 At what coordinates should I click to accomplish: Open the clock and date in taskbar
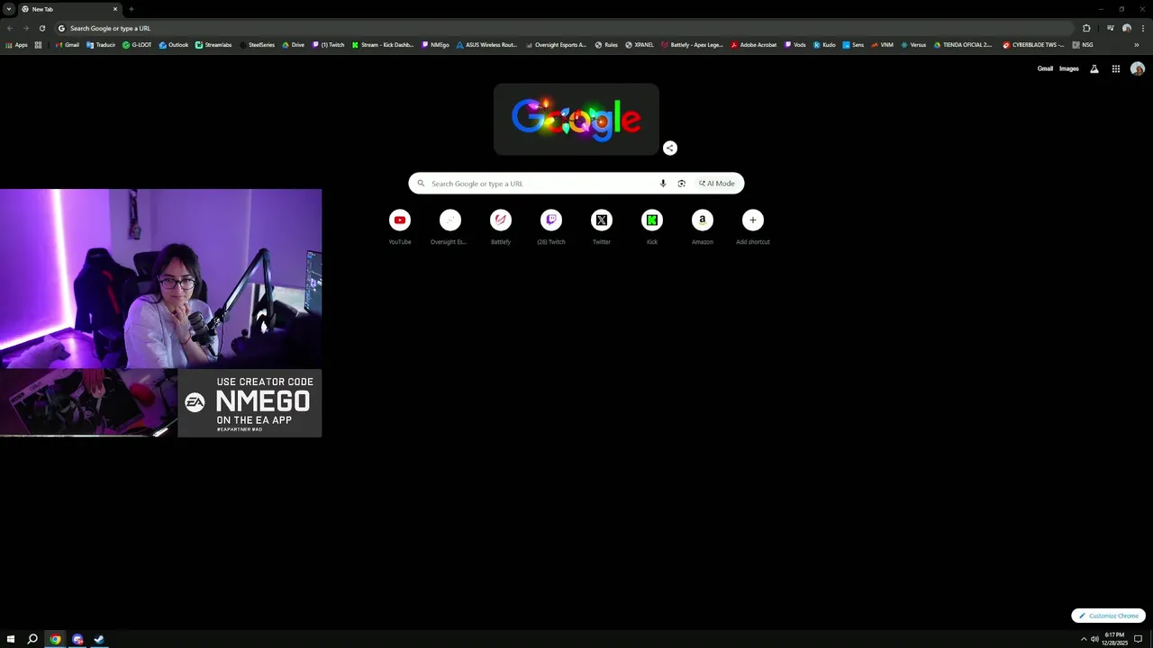coord(1114,639)
